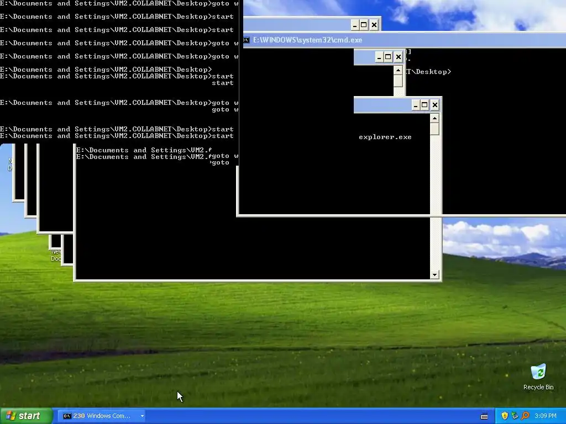
Task: Minimize the window above the cmd.exe title bar
Action: [355, 25]
